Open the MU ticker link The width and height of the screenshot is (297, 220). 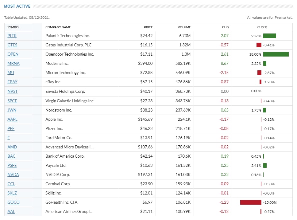(11, 73)
